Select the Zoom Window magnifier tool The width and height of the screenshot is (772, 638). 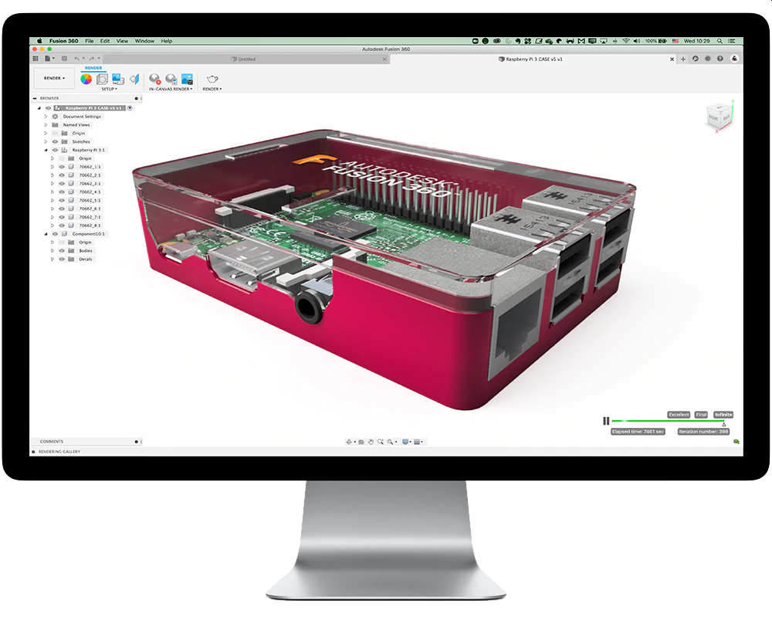click(380, 442)
